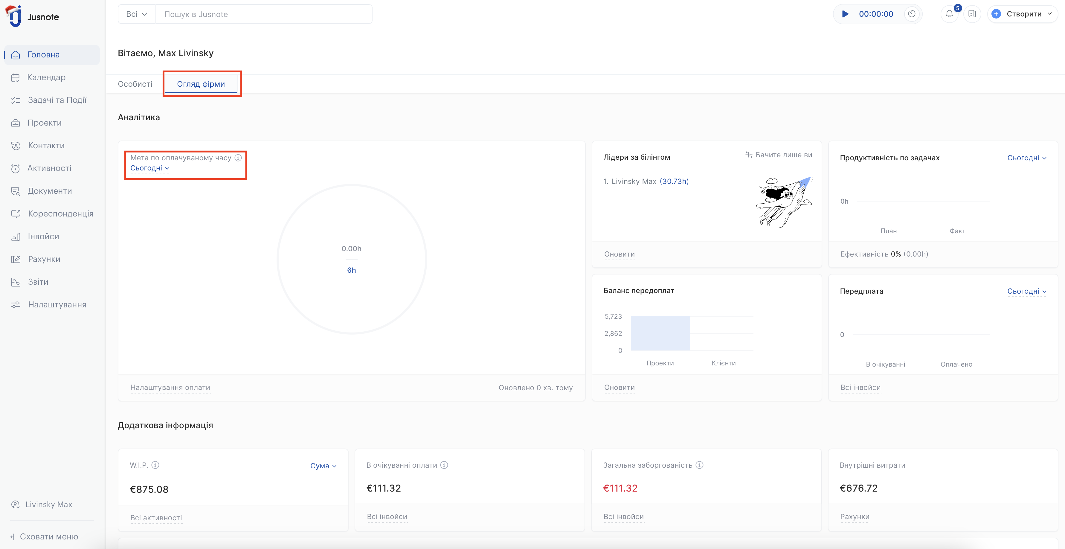
Task: Click info icon next to Мета по оплачуваному часу
Action: pyautogui.click(x=238, y=158)
